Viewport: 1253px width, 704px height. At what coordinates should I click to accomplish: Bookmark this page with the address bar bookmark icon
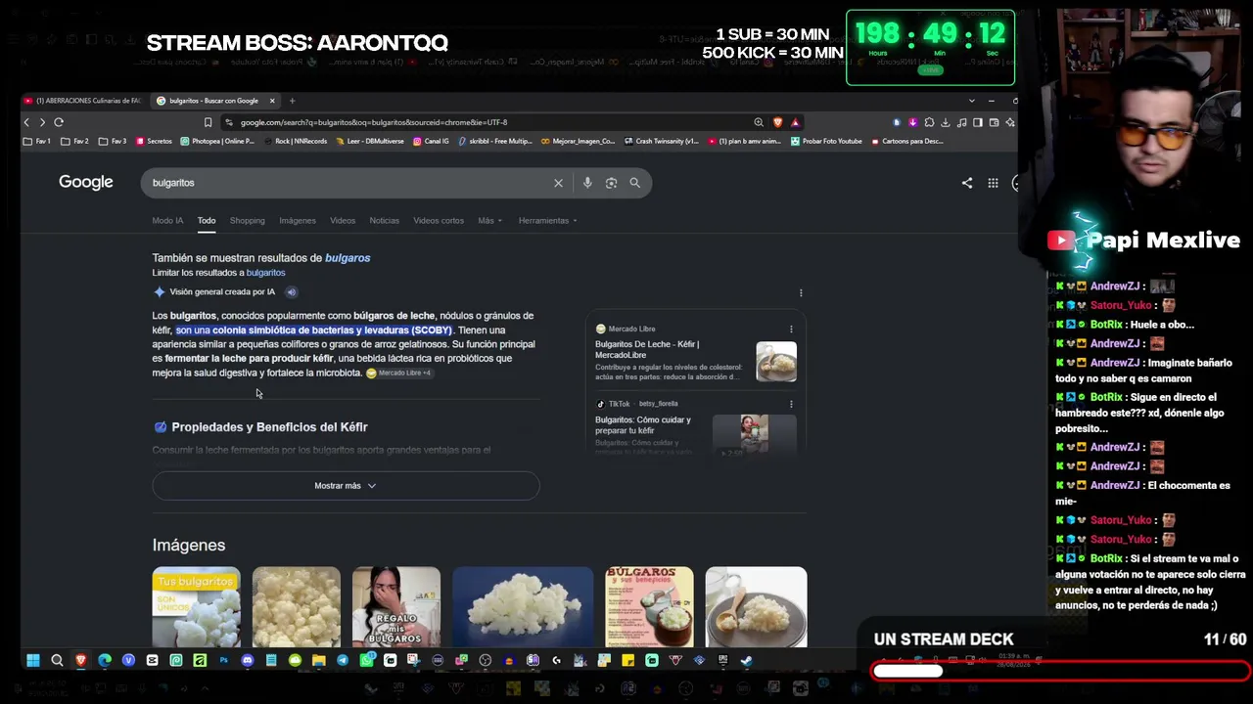208,122
